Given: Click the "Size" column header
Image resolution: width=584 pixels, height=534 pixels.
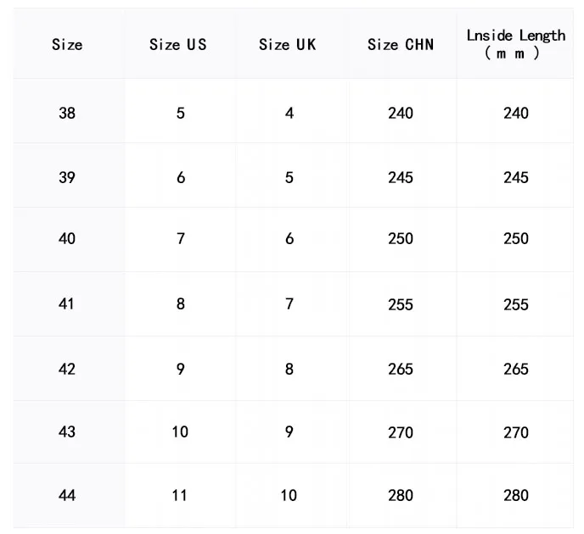Looking at the screenshot, I should click(x=67, y=44).
